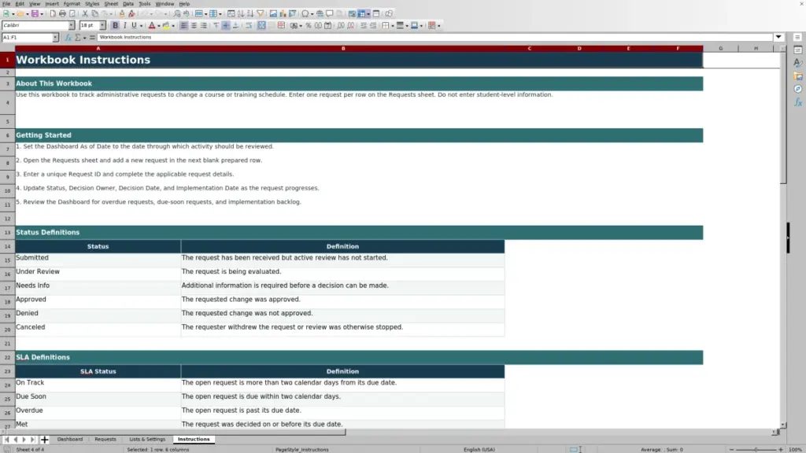This screenshot has height=453, width=806.
Task: Open sidebar Functions fx icon
Action: tap(798, 102)
